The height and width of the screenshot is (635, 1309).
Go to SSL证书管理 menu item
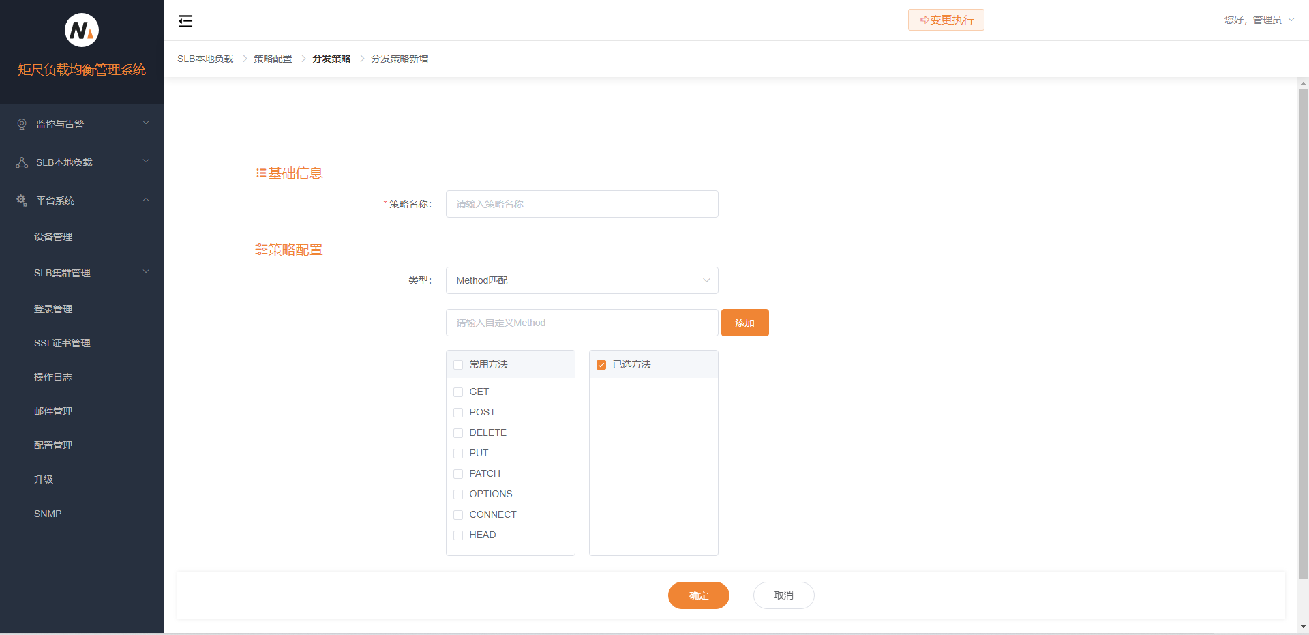tap(62, 343)
